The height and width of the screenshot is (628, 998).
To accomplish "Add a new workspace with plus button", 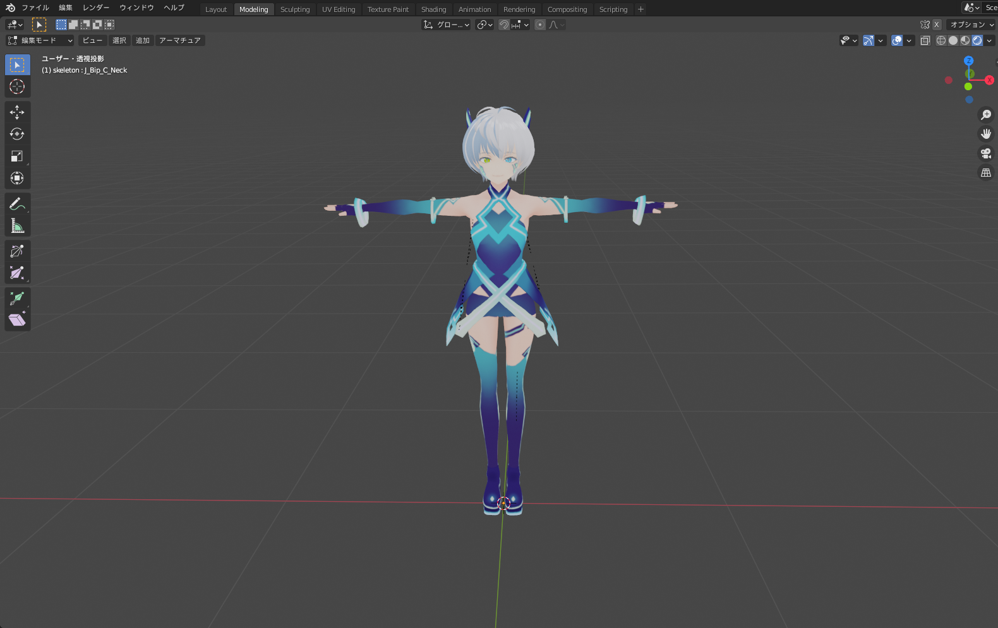I will click(640, 9).
